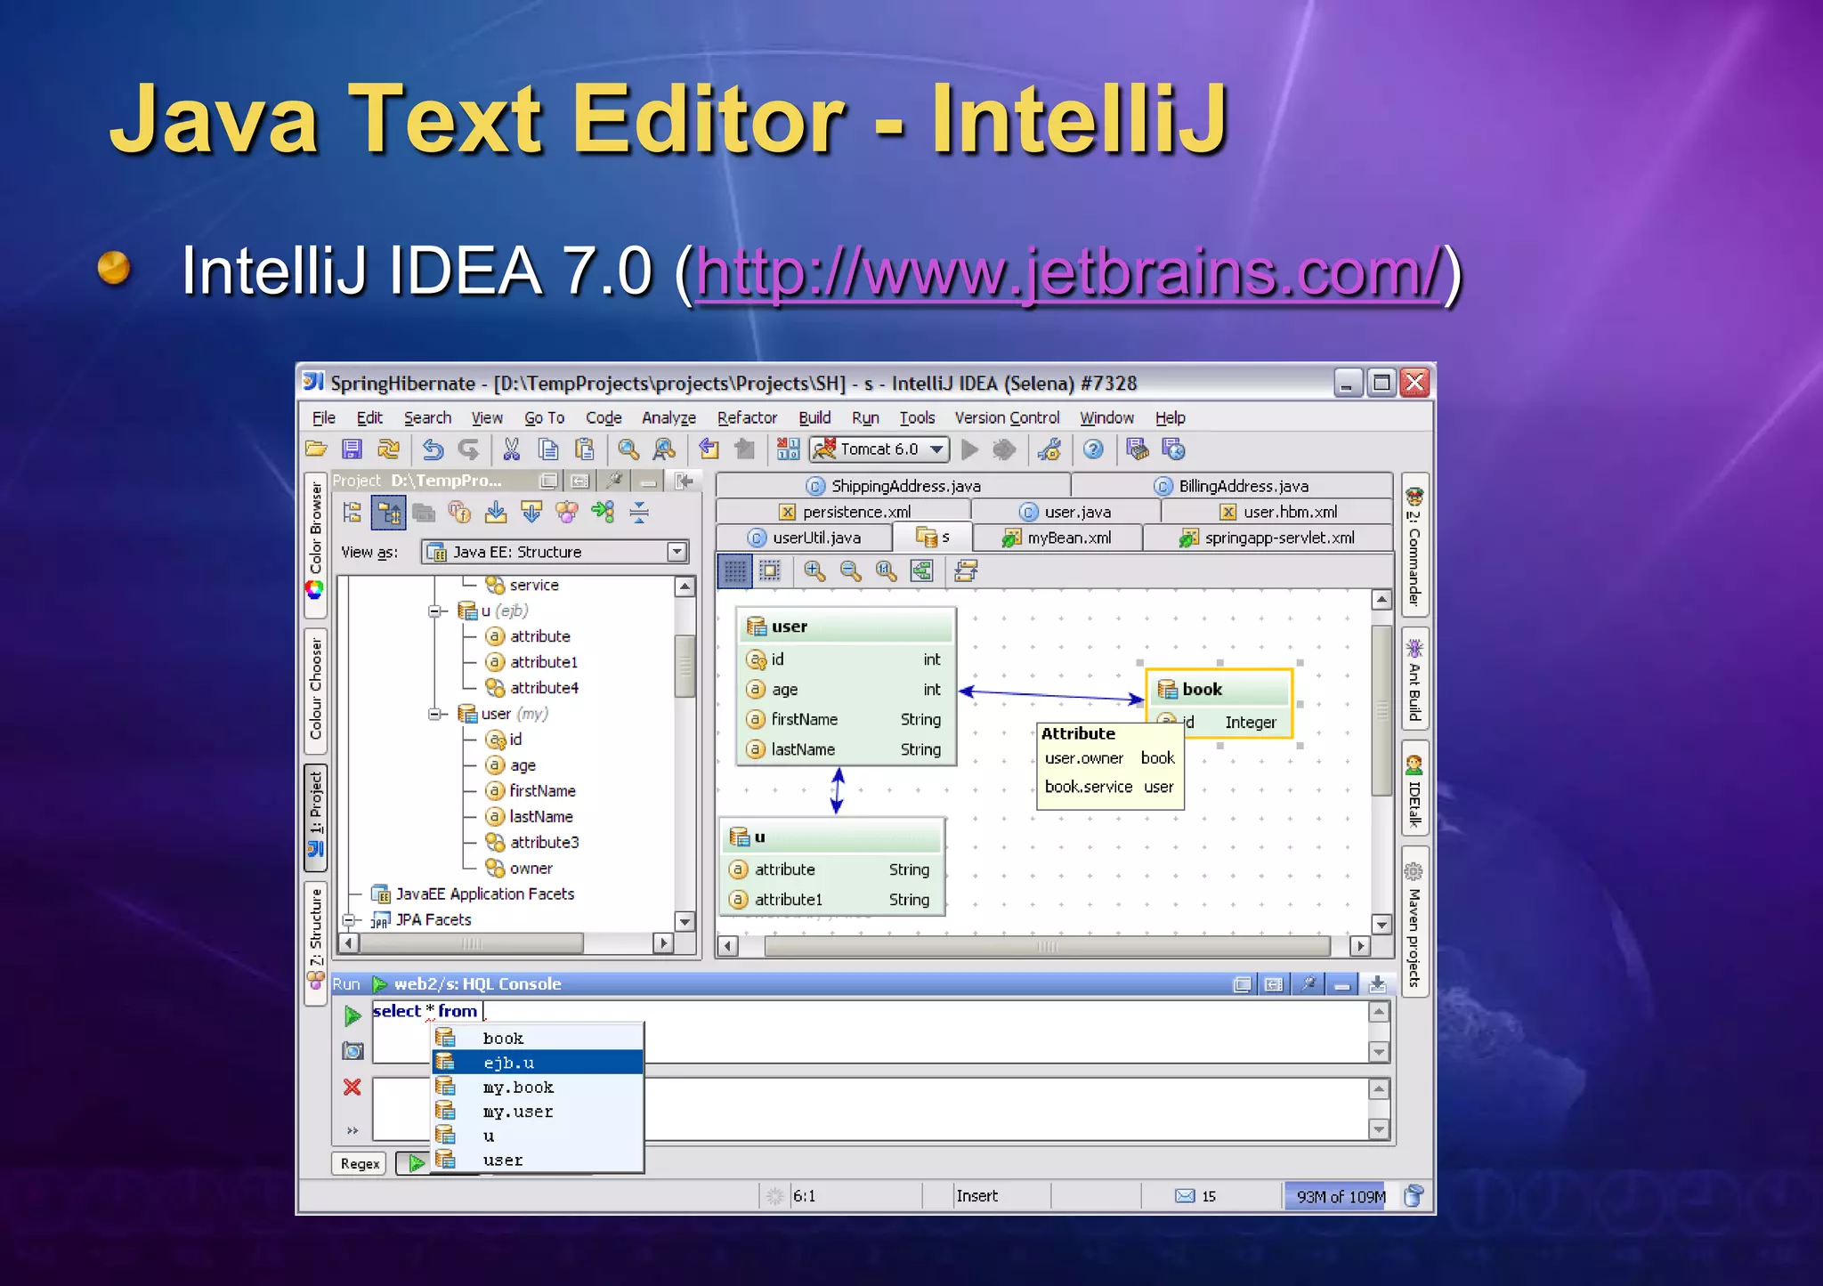Viewport: 1823px width, 1286px height.
Task: Select the user entity header in diagram
Action: [847, 627]
